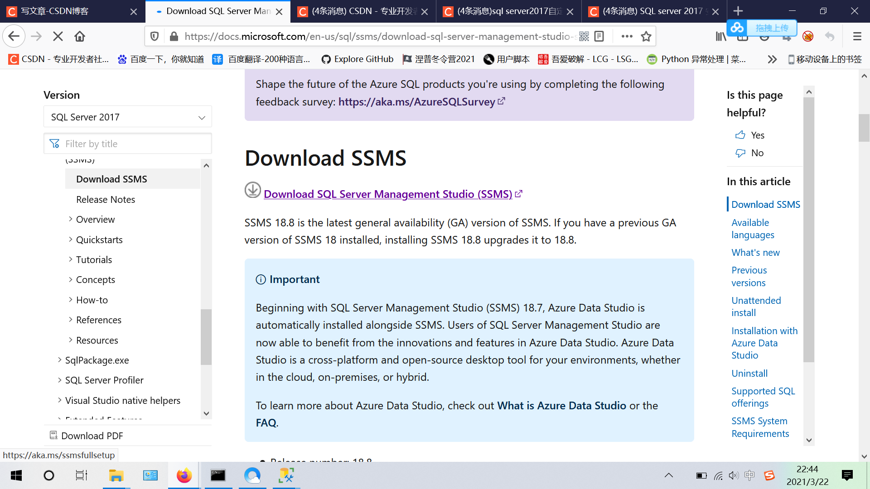Switch to the CSDN - 专业开发者 tab
The height and width of the screenshot is (489, 870).
[x=362, y=11]
